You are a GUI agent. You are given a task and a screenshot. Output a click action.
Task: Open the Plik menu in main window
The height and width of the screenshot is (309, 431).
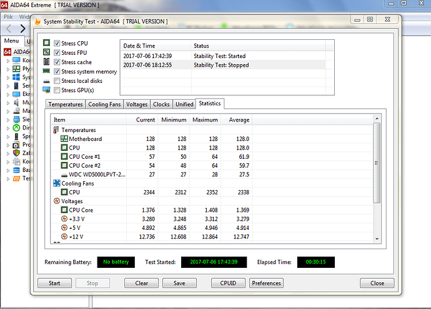pyautogui.click(x=8, y=17)
